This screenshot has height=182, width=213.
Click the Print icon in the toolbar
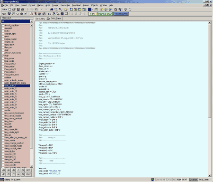(x=22, y=10)
